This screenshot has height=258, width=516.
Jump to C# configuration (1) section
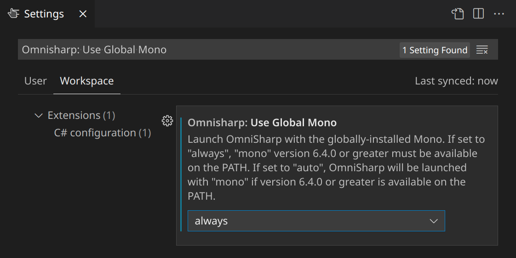[102, 133]
